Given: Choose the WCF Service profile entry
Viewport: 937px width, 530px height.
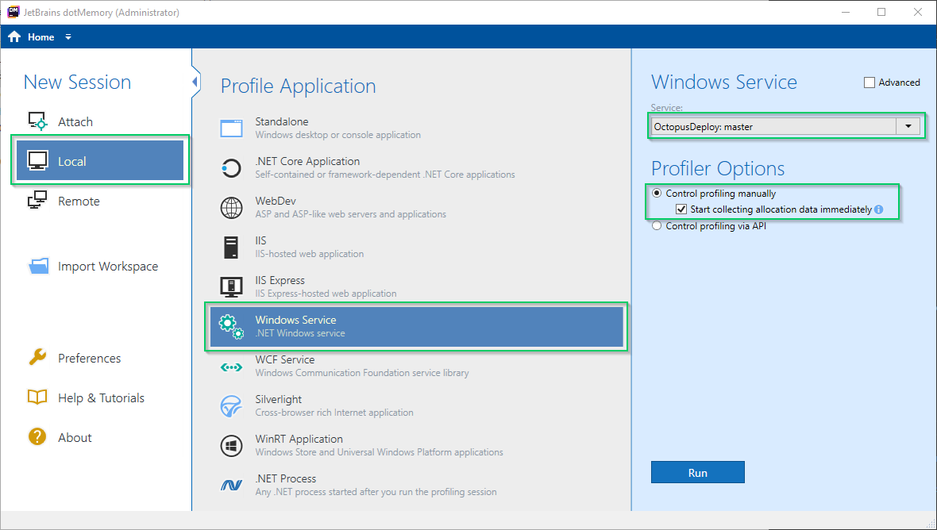Looking at the screenshot, I should pos(416,367).
